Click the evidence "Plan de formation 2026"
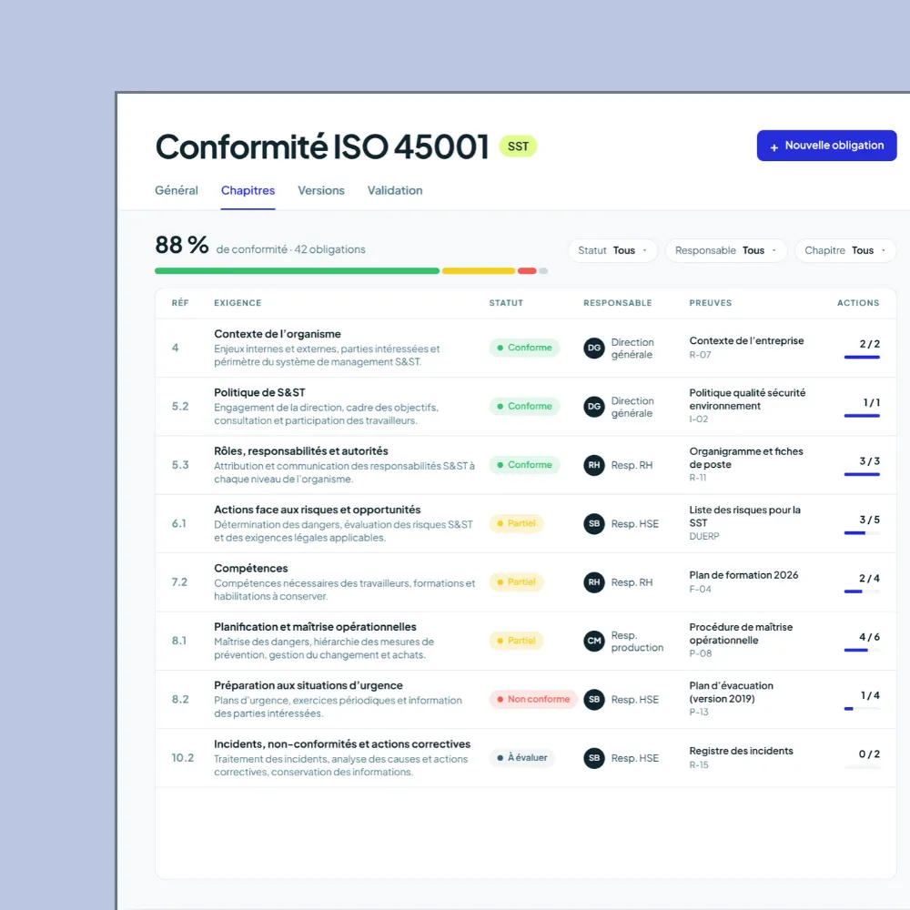 pos(743,575)
